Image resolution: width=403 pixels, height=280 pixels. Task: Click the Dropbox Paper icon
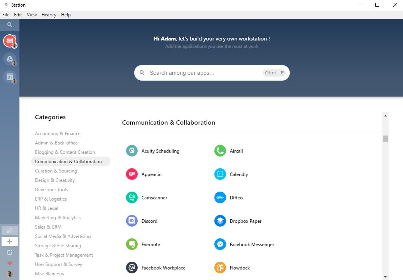[x=220, y=221]
